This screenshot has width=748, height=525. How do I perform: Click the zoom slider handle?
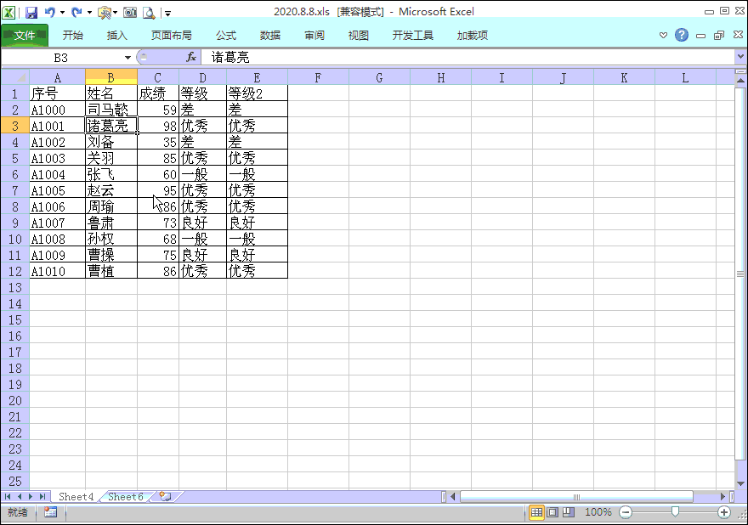pos(675,511)
